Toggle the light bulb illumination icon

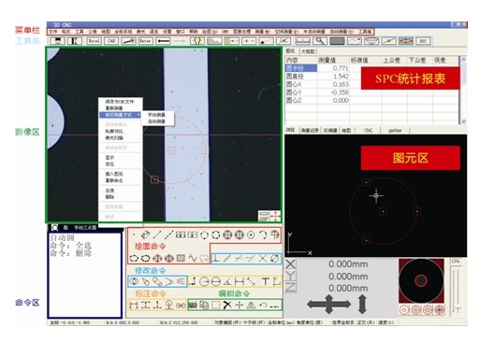click(x=197, y=41)
